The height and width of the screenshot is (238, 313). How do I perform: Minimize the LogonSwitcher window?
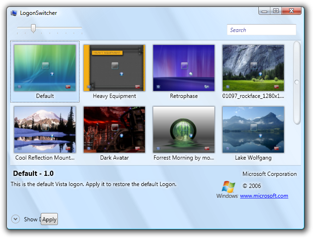click(x=264, y=11)
